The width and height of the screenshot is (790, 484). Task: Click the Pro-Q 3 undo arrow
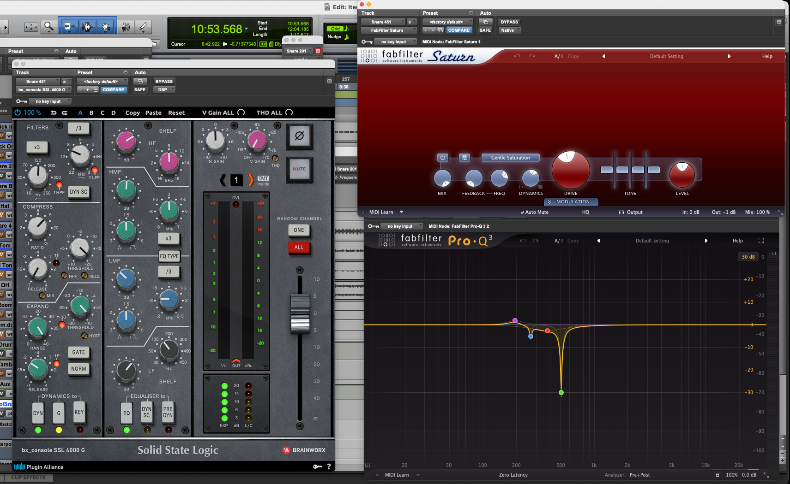coord(523,241)
